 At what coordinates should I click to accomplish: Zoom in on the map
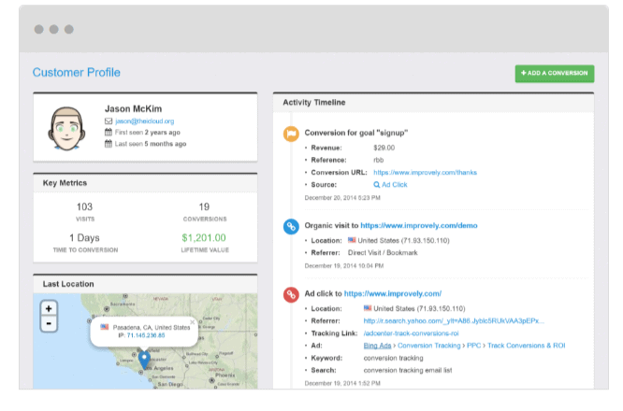(x=50, y=307)
